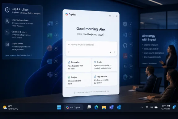Image resolution: width=178 pixels, height=119 pixels.
Task: Click the 'Staged rollout' heading text
Action: point(17,44)
